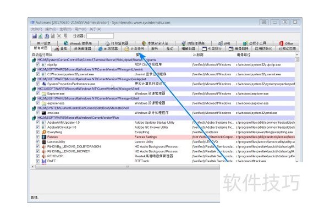Toggle RtHDVBg_LENOVO_MICPKEY checkbox
The height and width of the screenshot is (220, 330).
point(37,151)
